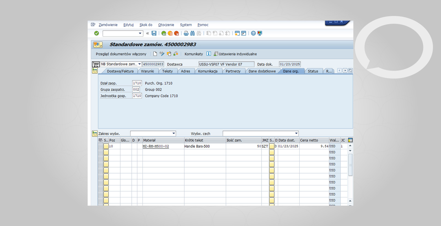Click the red Cancel icon
Image resolution: width=441 pixels, height=226 pixels.
pos(176,33)
